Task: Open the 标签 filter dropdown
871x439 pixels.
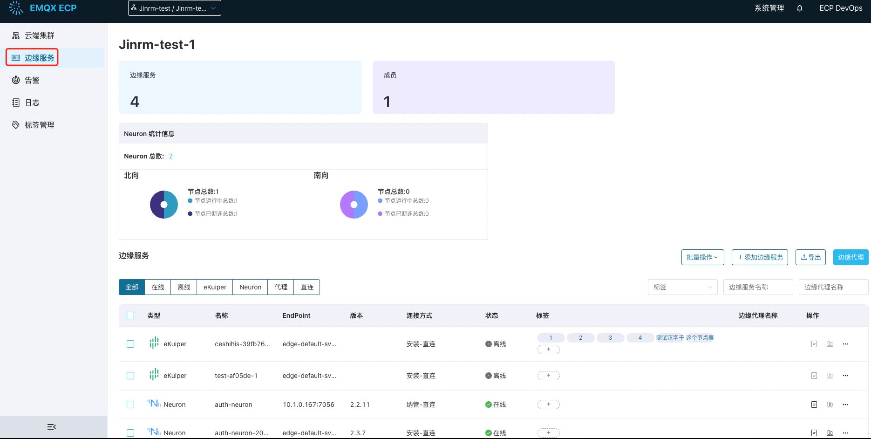Action: click(x=682, y=287)
